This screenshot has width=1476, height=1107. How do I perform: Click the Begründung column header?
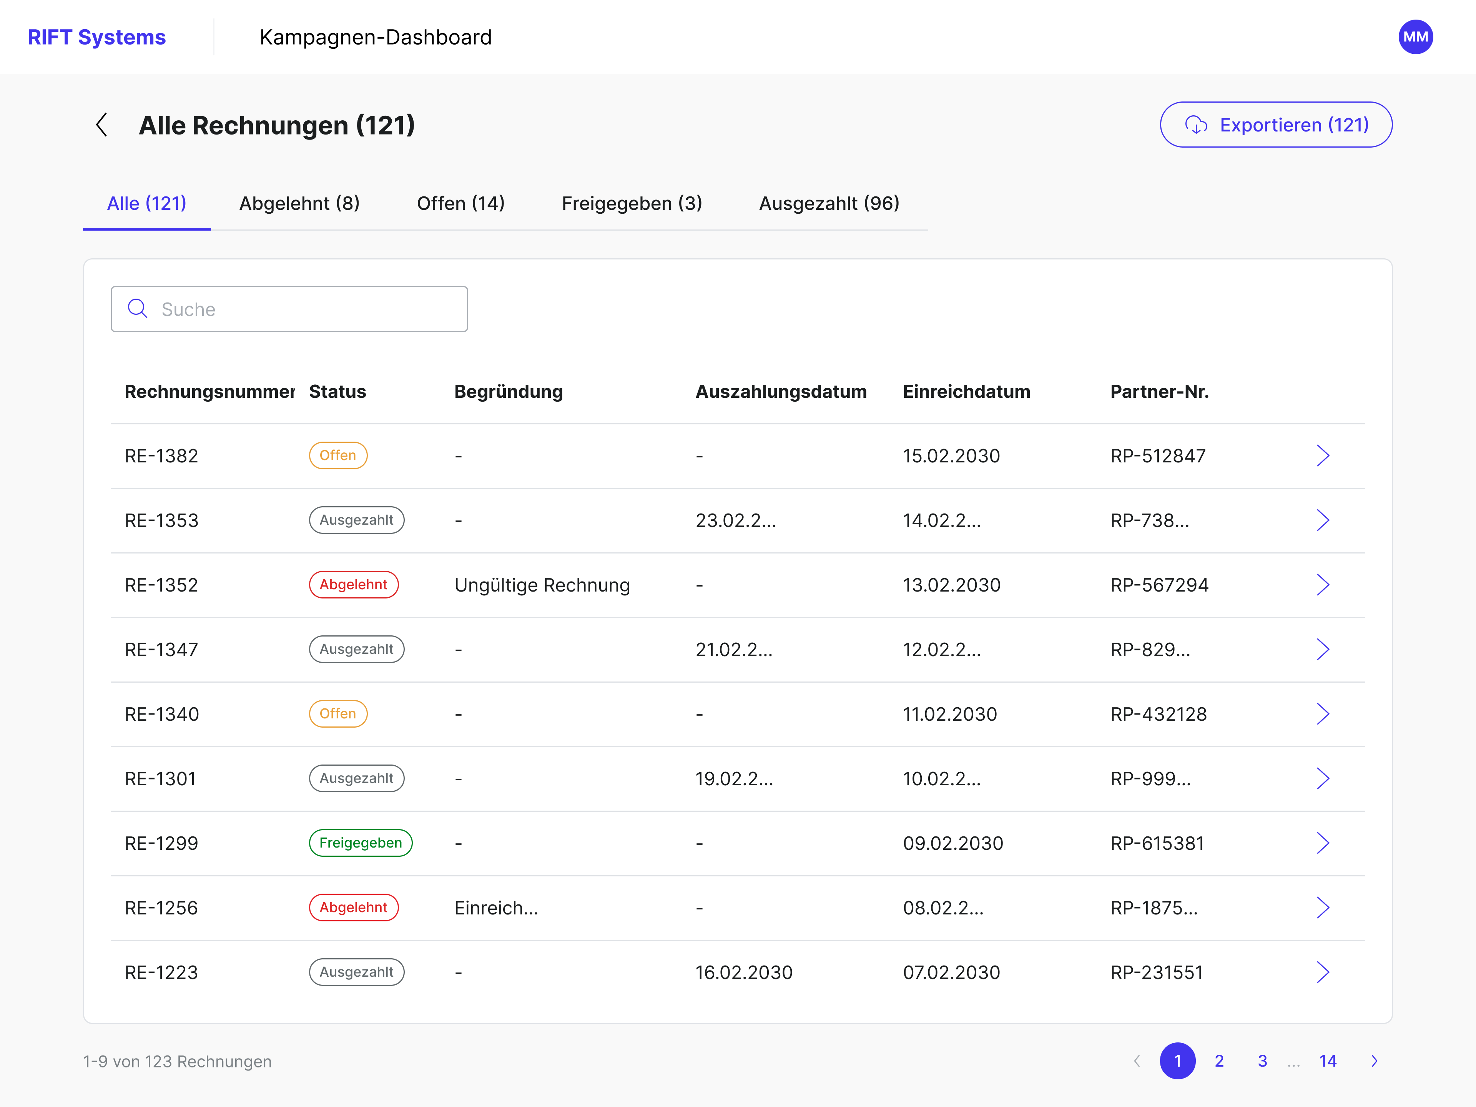[x=509, y=392]
